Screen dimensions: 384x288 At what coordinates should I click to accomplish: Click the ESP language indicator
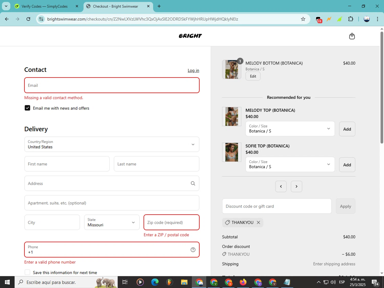coord(342,282)
